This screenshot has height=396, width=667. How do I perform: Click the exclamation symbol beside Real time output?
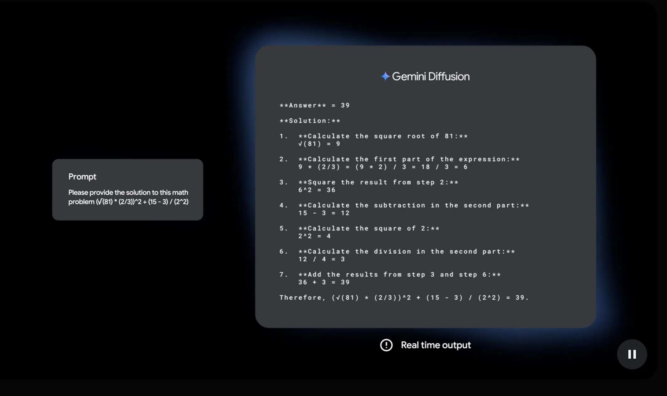(386, 345)
